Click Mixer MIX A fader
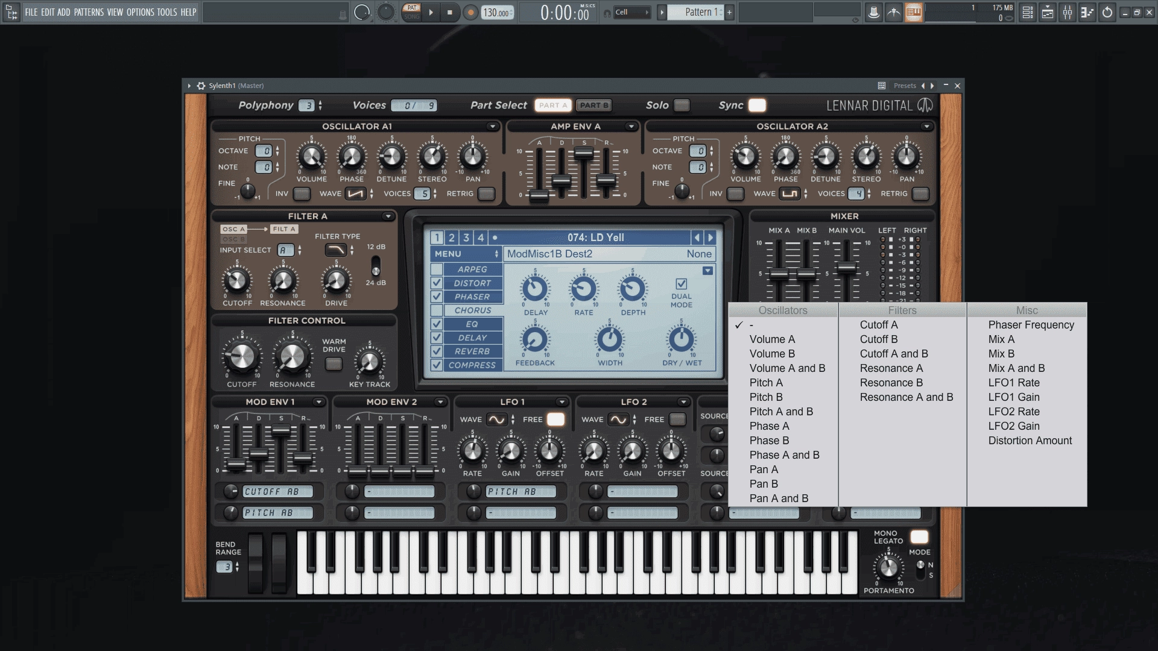Viewport: 1158px width, 651px height. point(779,274)
